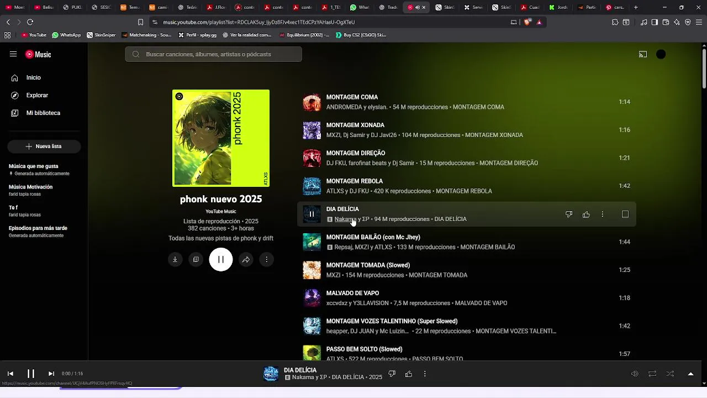Select MONTAGEM BAILÃO (con Mc Jhey) track

373,237
